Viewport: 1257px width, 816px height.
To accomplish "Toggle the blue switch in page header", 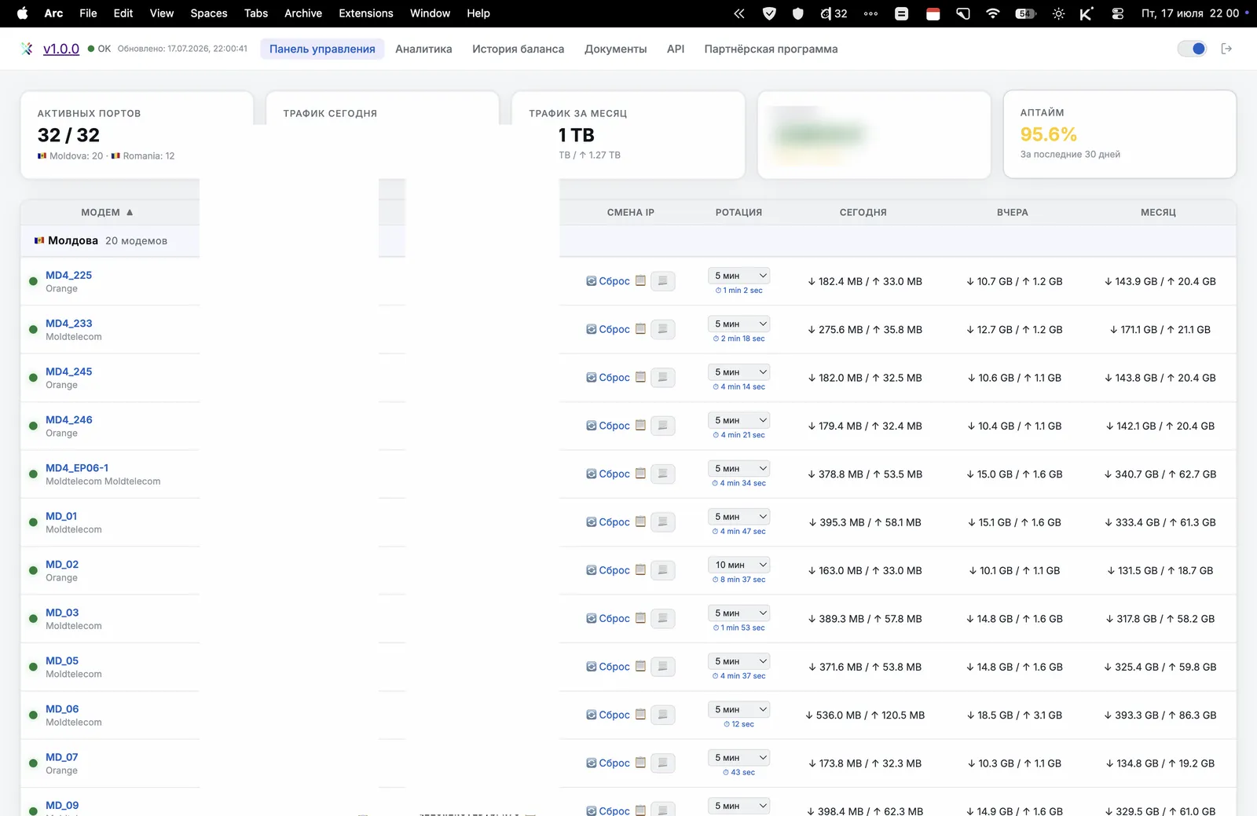I will (1192, 49).
